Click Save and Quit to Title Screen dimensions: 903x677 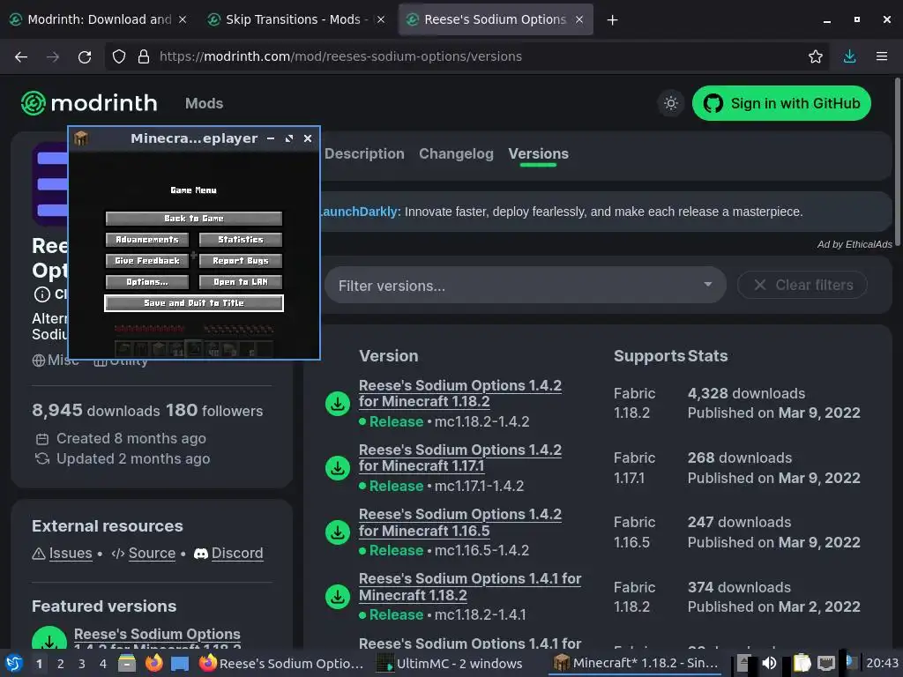point(194,303)
